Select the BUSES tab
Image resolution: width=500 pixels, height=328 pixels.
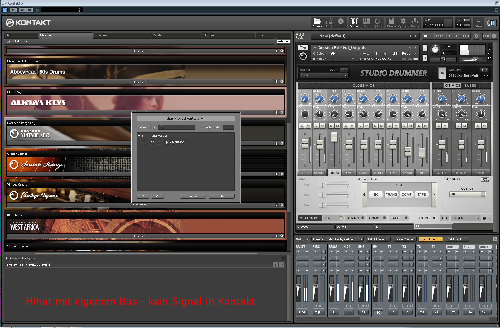(470, 85)
